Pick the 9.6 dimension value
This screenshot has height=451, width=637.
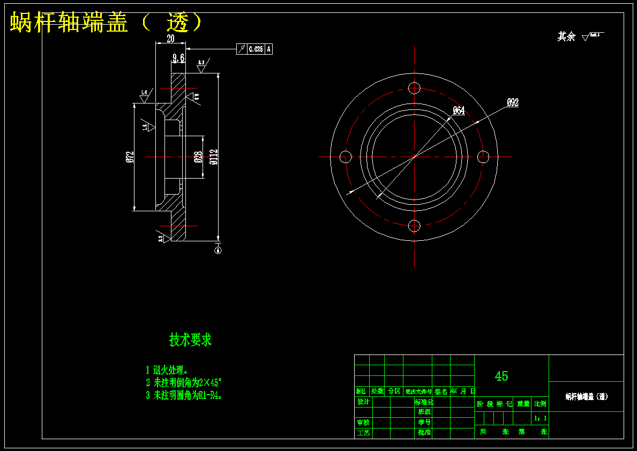coord(178,58)
